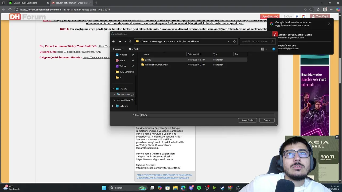Create a New folder
Image resolution: width=342 pixels, height=192 pixels.
[134, 49]
